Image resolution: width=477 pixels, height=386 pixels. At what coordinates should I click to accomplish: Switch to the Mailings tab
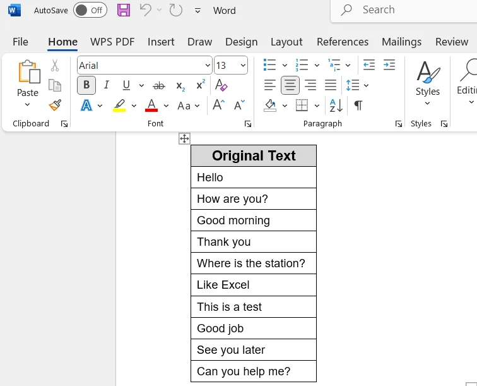(x=401, y=42)
